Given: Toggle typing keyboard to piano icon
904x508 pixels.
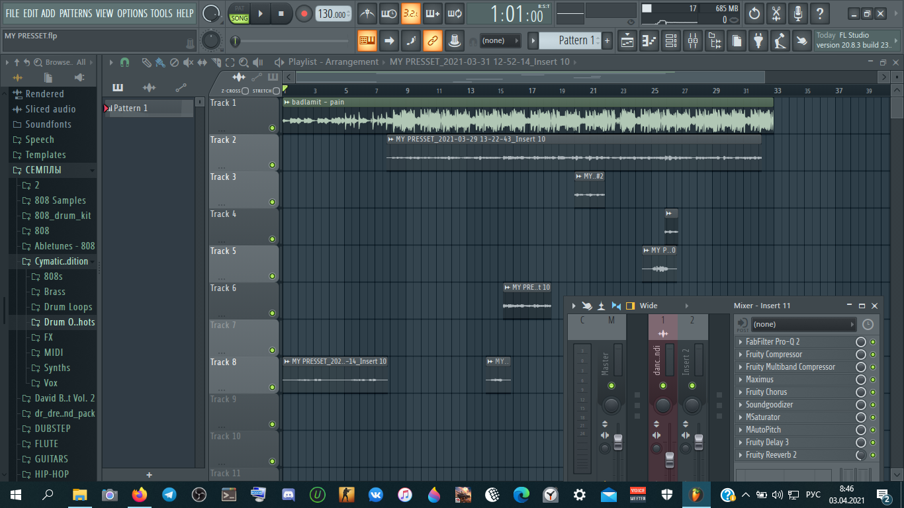Looking at the screenshot, I should 367,41.
